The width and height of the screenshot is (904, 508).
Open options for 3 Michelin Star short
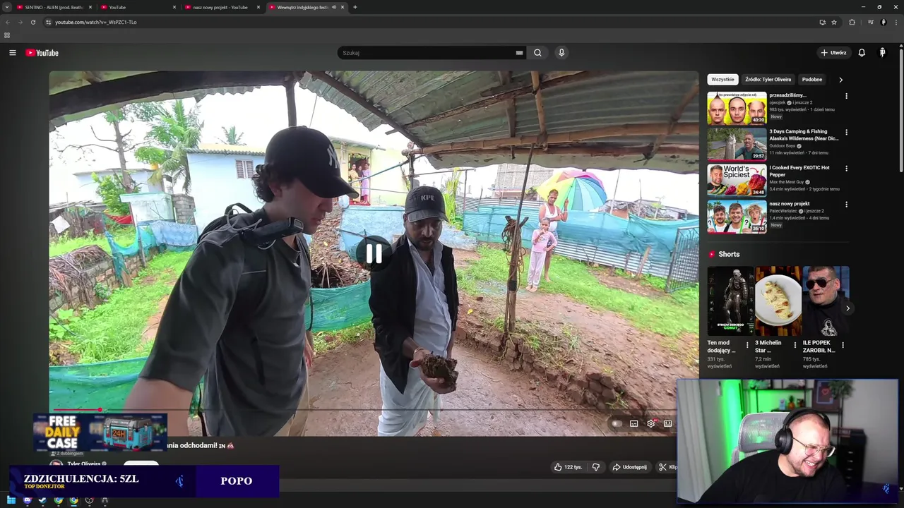[795, 346]
